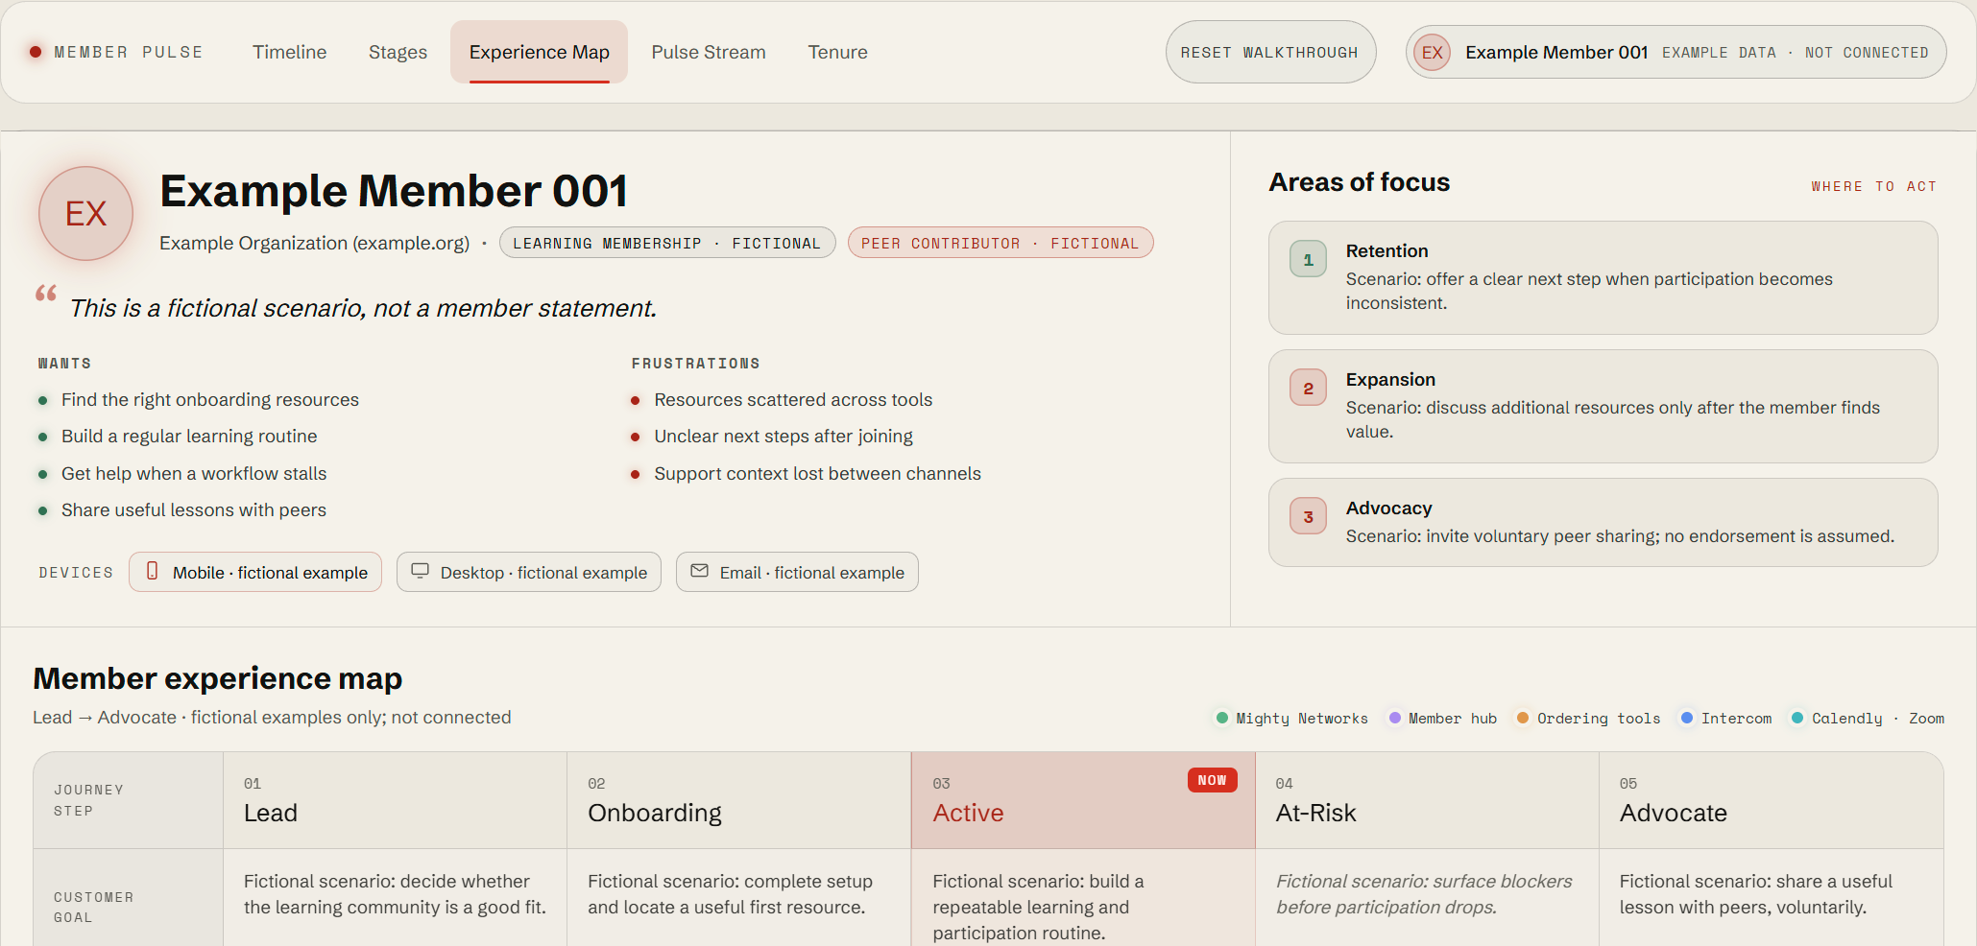Click the large EX profile avatar
Screen dimensions: 1977x946
tap(85, 213)
